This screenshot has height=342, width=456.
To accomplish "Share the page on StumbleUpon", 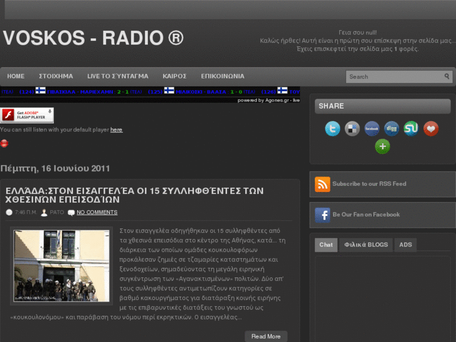I will [x=411, y=129].
